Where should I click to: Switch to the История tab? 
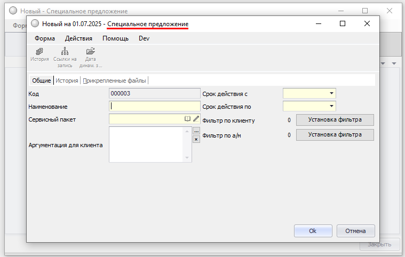(67, 81)
